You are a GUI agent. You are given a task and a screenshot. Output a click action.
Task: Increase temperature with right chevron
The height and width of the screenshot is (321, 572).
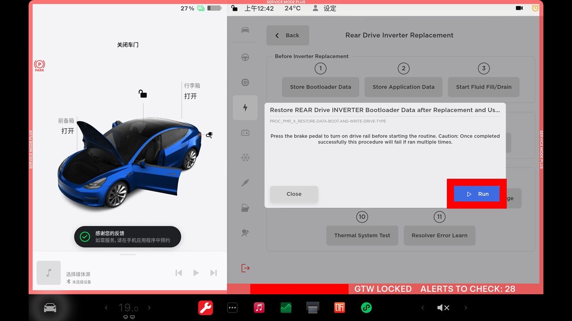click(149, 308)
